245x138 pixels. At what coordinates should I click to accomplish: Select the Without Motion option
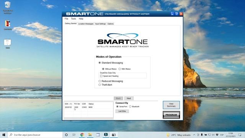(109, 69)
